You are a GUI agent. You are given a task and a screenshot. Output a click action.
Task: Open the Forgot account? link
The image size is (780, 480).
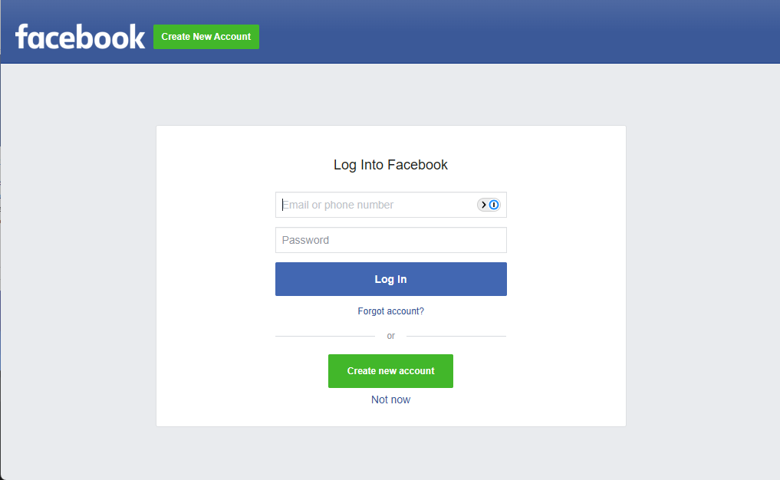[391, 311]
